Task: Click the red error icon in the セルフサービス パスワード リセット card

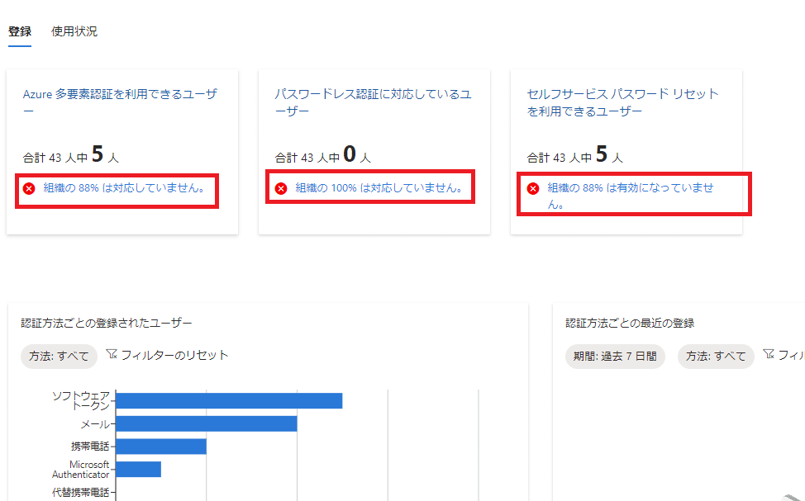Action: tap(533, 188)
